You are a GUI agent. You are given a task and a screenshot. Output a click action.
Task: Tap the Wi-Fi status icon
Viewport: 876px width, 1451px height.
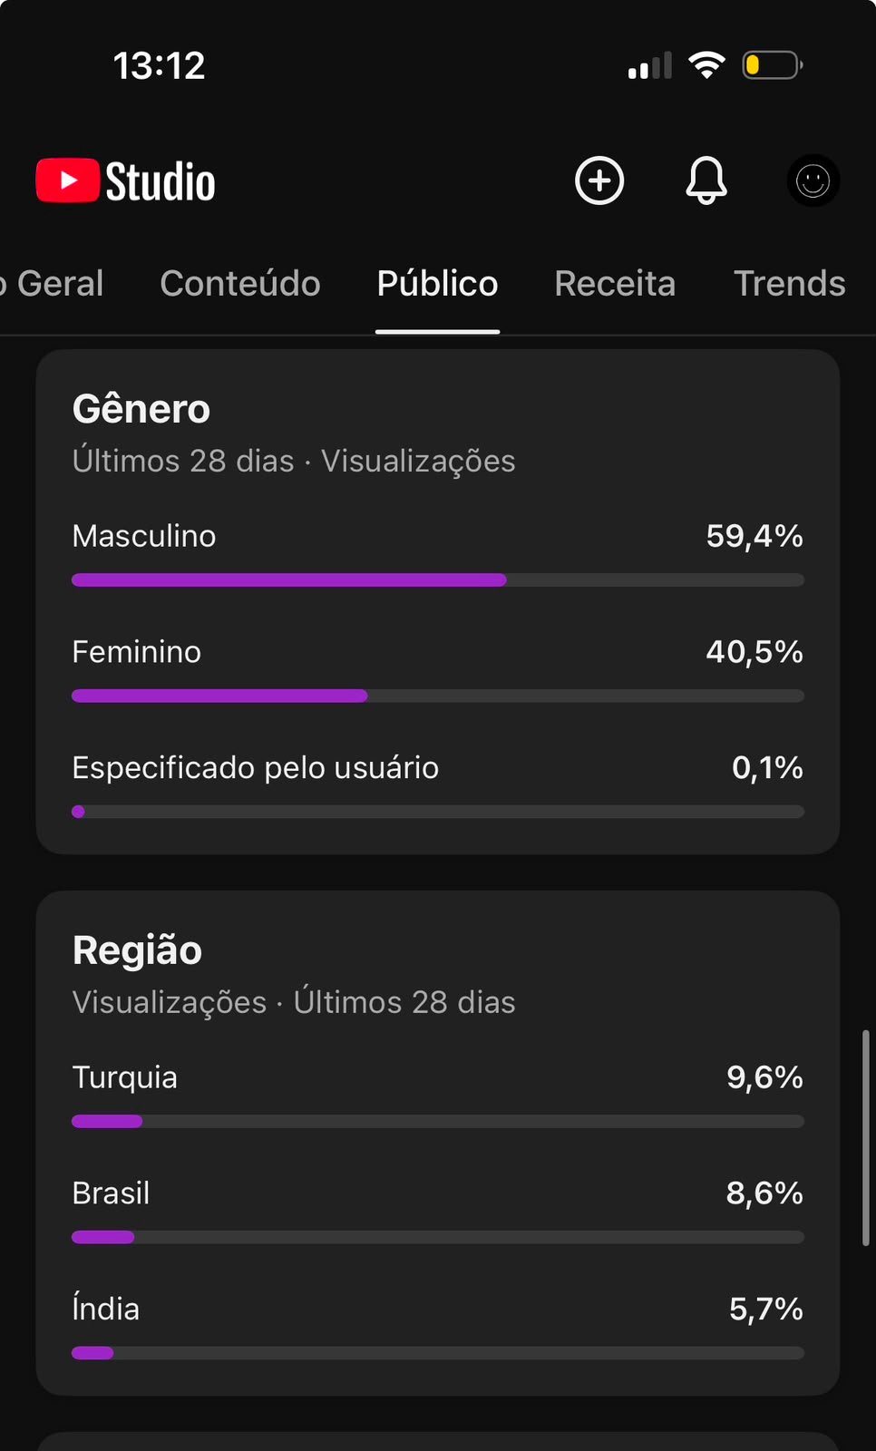click(x=706, y=65)
